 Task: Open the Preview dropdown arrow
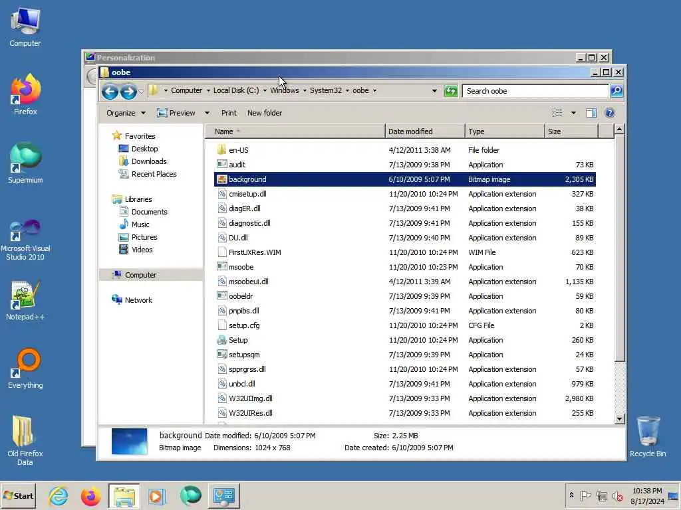207,113
